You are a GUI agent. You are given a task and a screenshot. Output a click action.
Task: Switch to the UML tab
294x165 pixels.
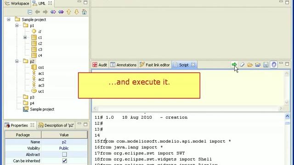(x=41, y=3)
